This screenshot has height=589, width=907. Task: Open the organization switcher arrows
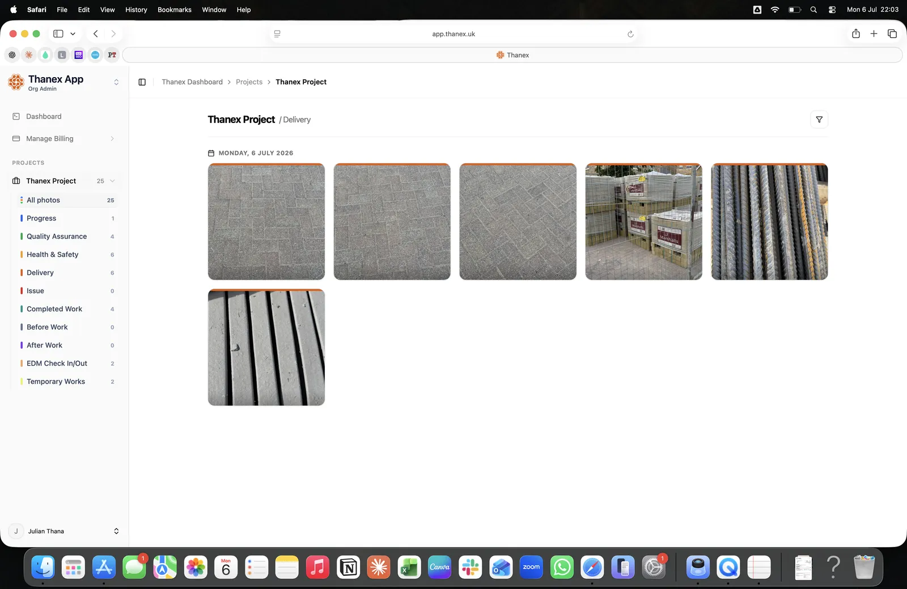coord(116,82)
